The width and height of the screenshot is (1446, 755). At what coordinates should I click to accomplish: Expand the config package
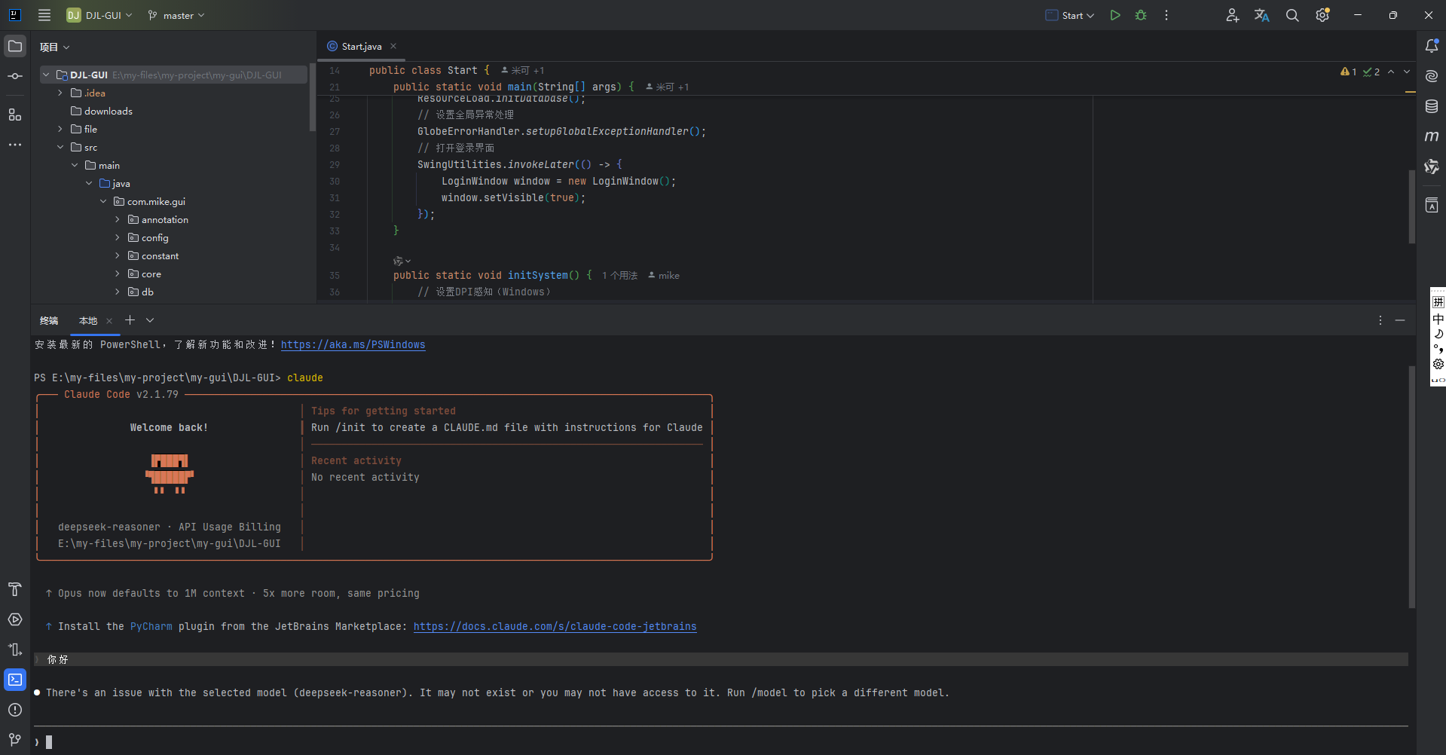coord(118,237)
